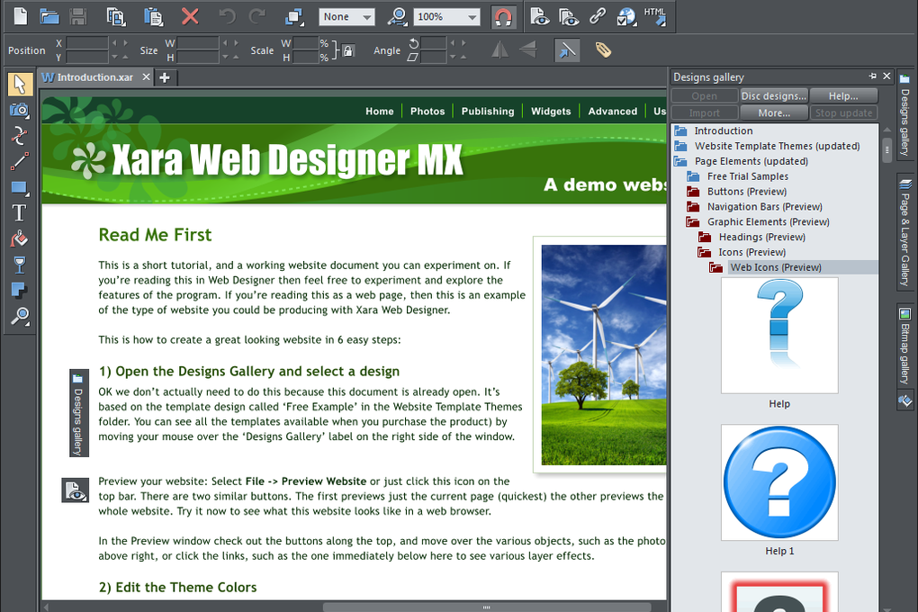Collapse the Page Elements (updated) folder
918x612 pixels.
tap(680, 161)
